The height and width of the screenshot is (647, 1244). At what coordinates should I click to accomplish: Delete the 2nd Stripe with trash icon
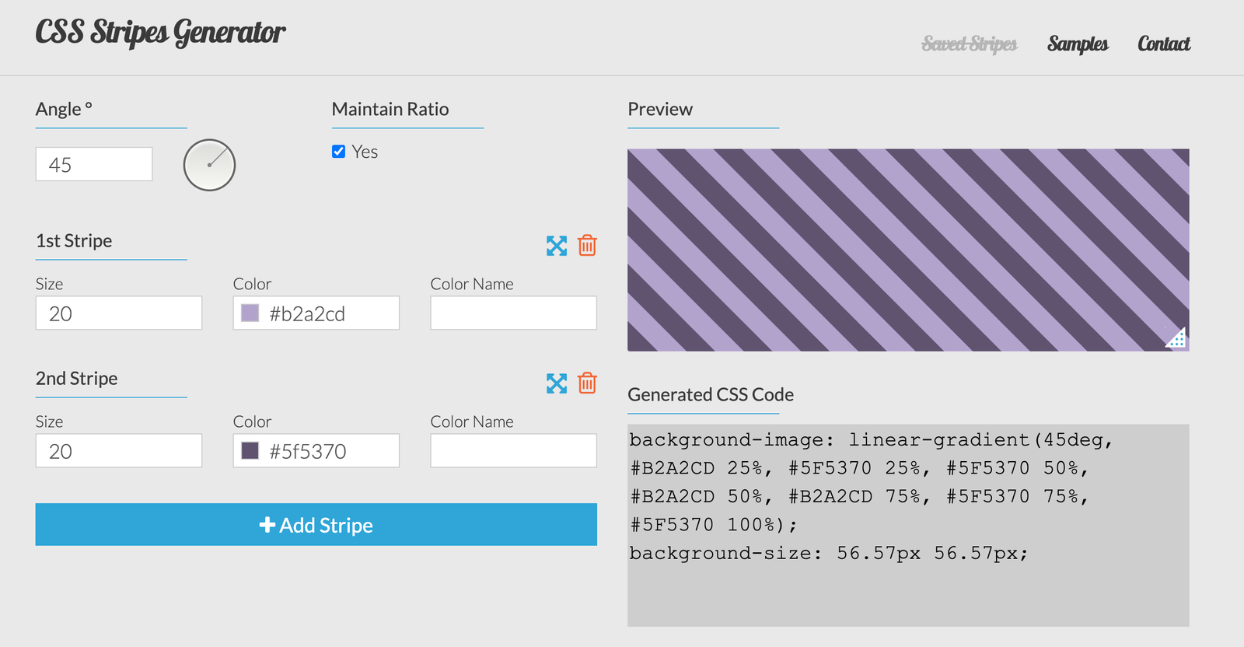[588, 383]
